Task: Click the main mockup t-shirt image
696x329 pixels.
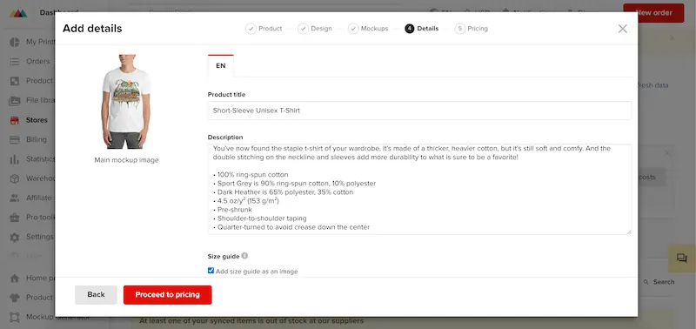Action: (126, 102)
